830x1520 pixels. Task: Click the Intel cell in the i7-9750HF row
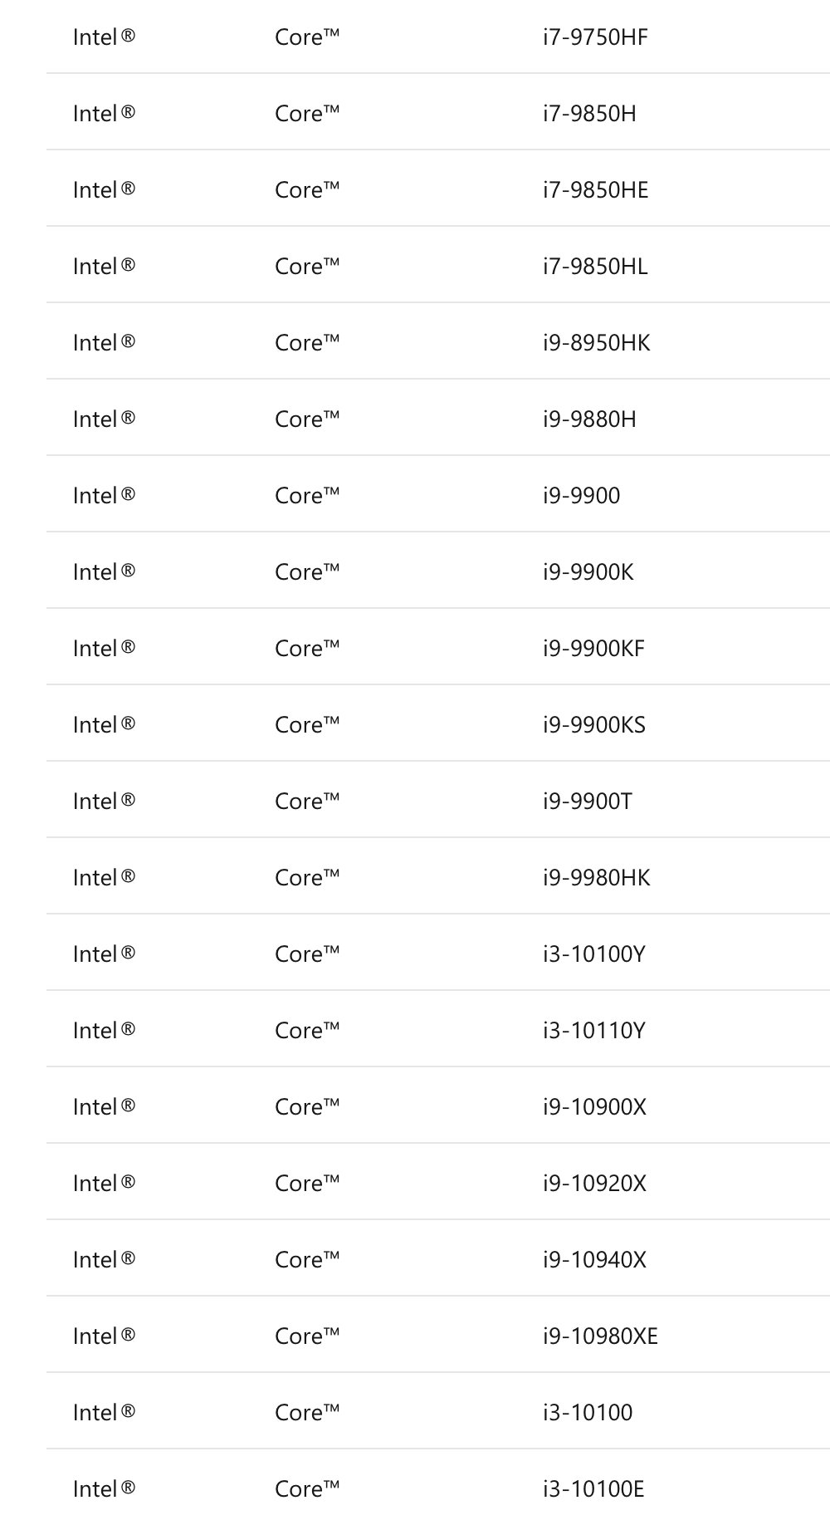(104, 37)
